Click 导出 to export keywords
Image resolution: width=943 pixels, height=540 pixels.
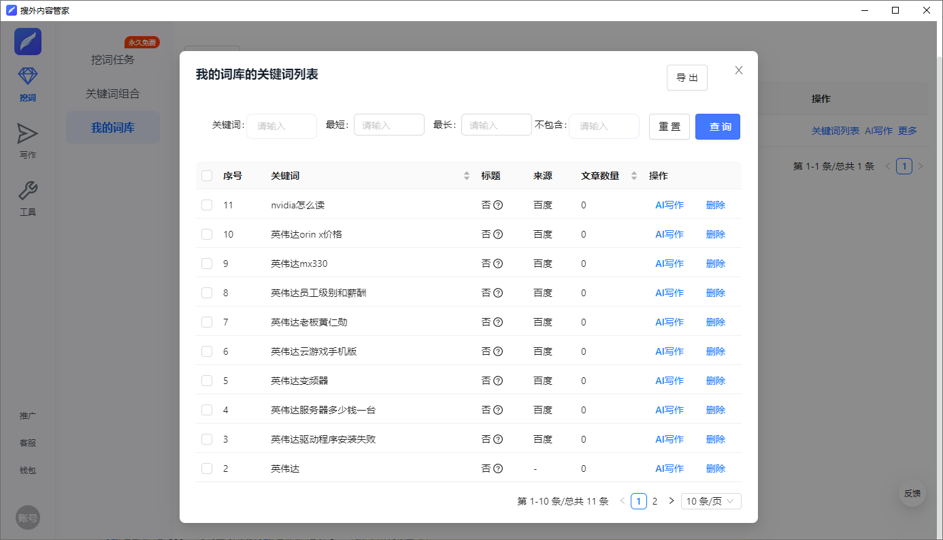pyautogui.click(x=687, y=78)
